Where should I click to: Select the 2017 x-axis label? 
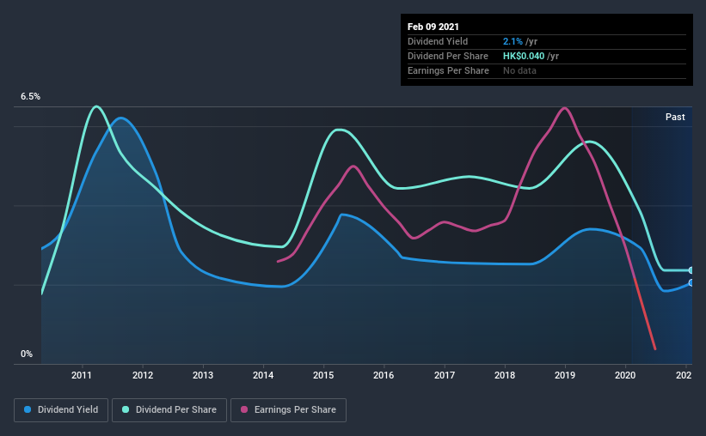(445, 375)
